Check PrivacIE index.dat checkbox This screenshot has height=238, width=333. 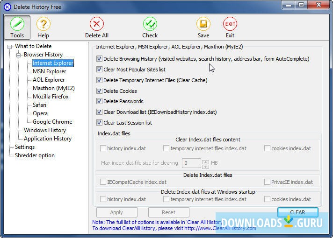[x=267, y=182]
